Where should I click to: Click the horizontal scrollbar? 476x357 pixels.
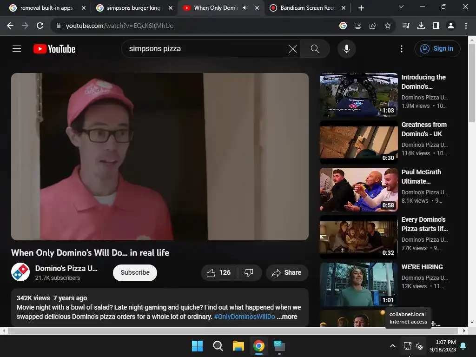(232, 331)
